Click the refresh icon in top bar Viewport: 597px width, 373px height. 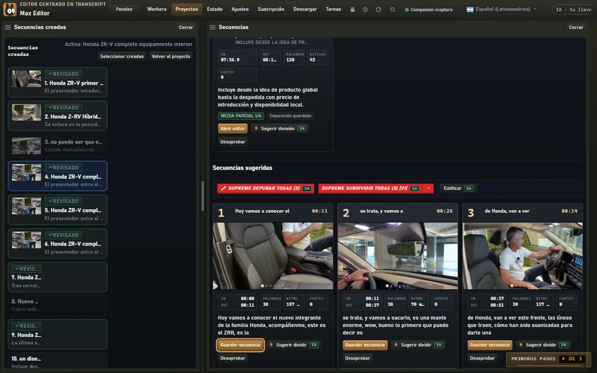pyautogui.click(x=379, y=9)
